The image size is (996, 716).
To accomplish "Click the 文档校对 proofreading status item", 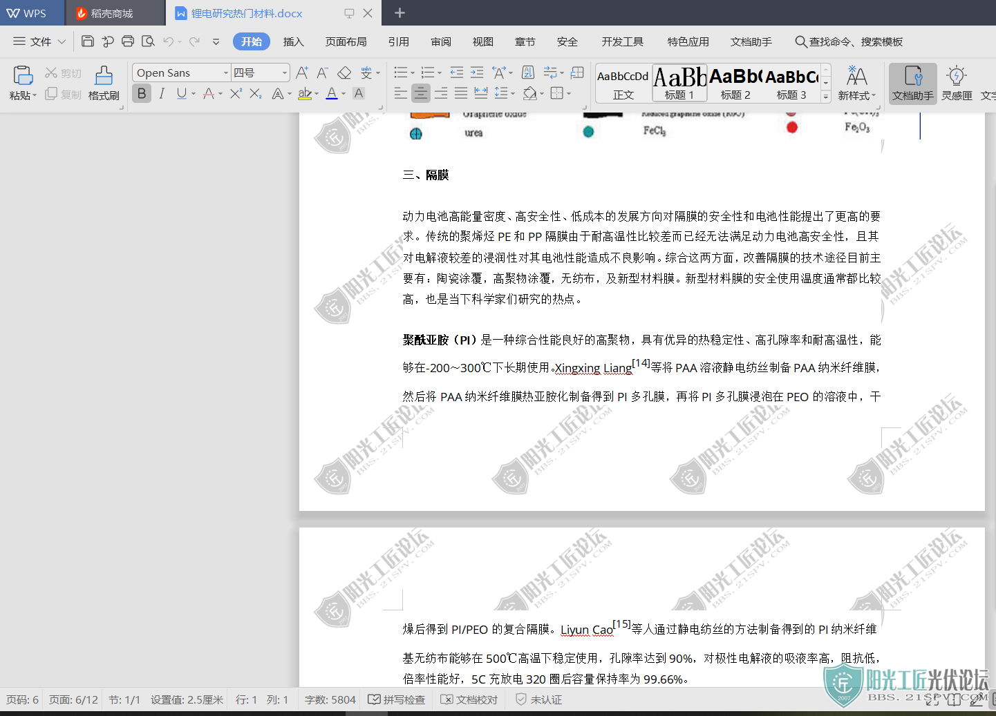I will tap(469, 699).
